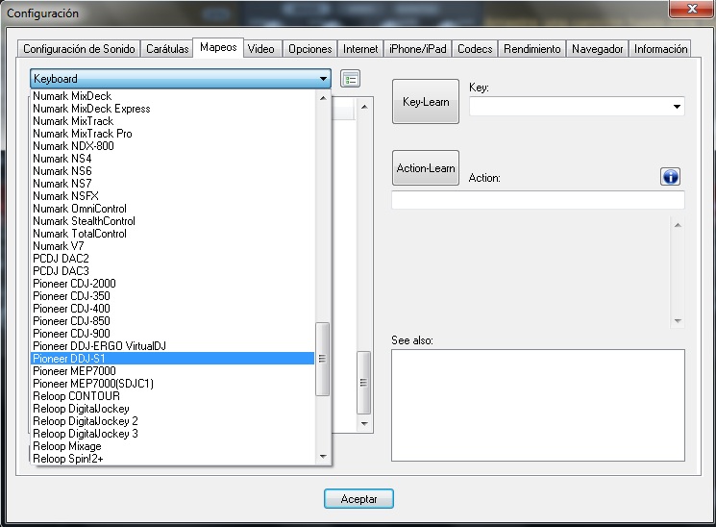Choose the highlighted Pioneer DDJ-S1 entry
Viewport: 716px width, 527px height.
(x=173, y=359)
